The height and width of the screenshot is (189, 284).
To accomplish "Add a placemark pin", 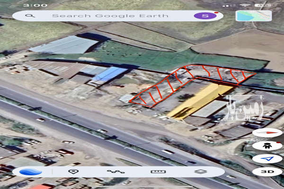I will [x=73, y=172].
